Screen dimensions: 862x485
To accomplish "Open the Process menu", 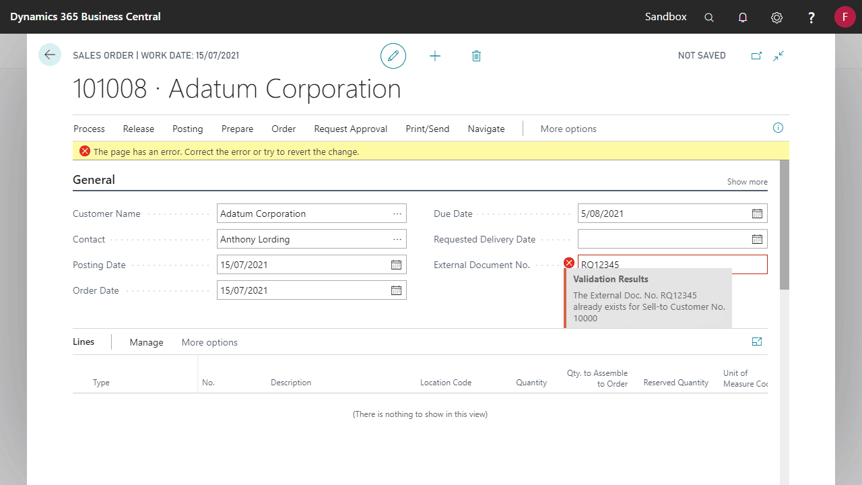I will click(x=90, y=129).
